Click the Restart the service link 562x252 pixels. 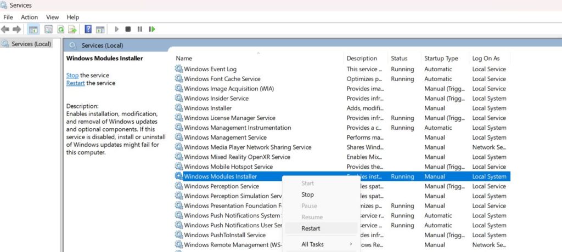(75, 83)
